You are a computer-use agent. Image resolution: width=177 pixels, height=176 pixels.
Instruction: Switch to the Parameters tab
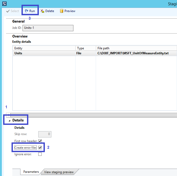pos(31,172)
